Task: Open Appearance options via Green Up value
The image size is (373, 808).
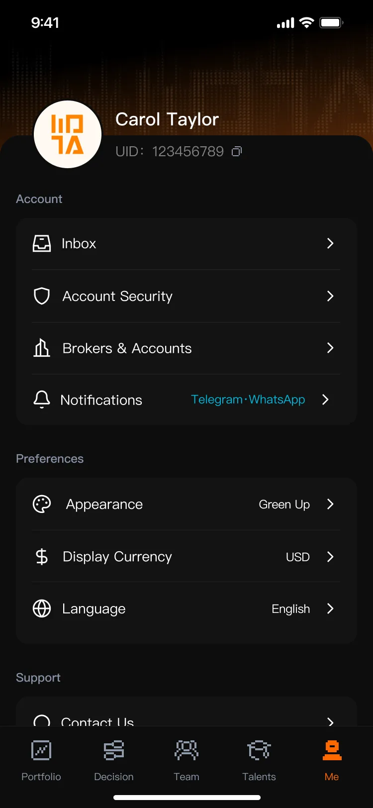Action: pos(284,505)
